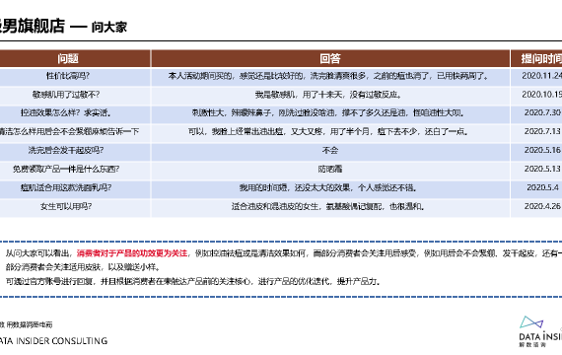Click the Data Insider logo icon
The height and width of the screenshot is (355, 562).
click(531, 322)
